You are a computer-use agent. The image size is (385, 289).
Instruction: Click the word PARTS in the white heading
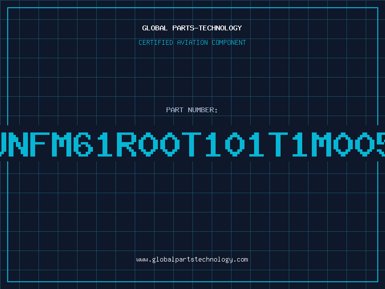point(183,28)
